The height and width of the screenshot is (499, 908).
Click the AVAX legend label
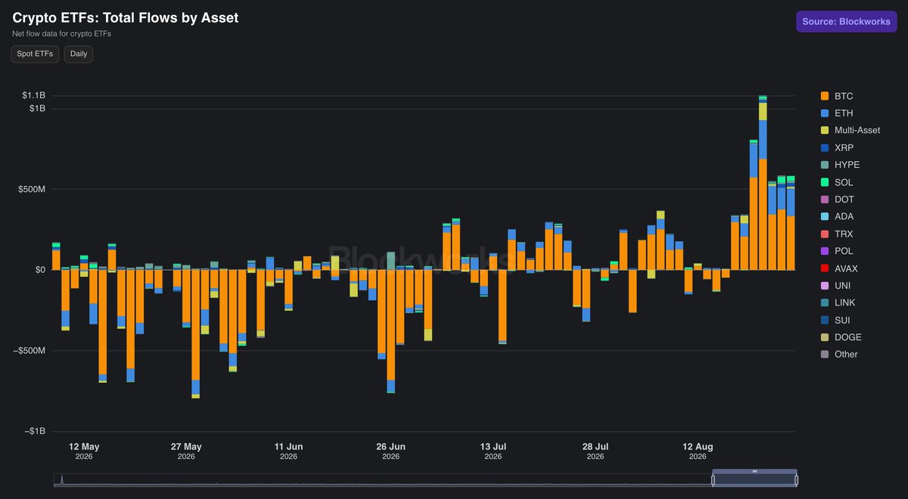[846, 268]
